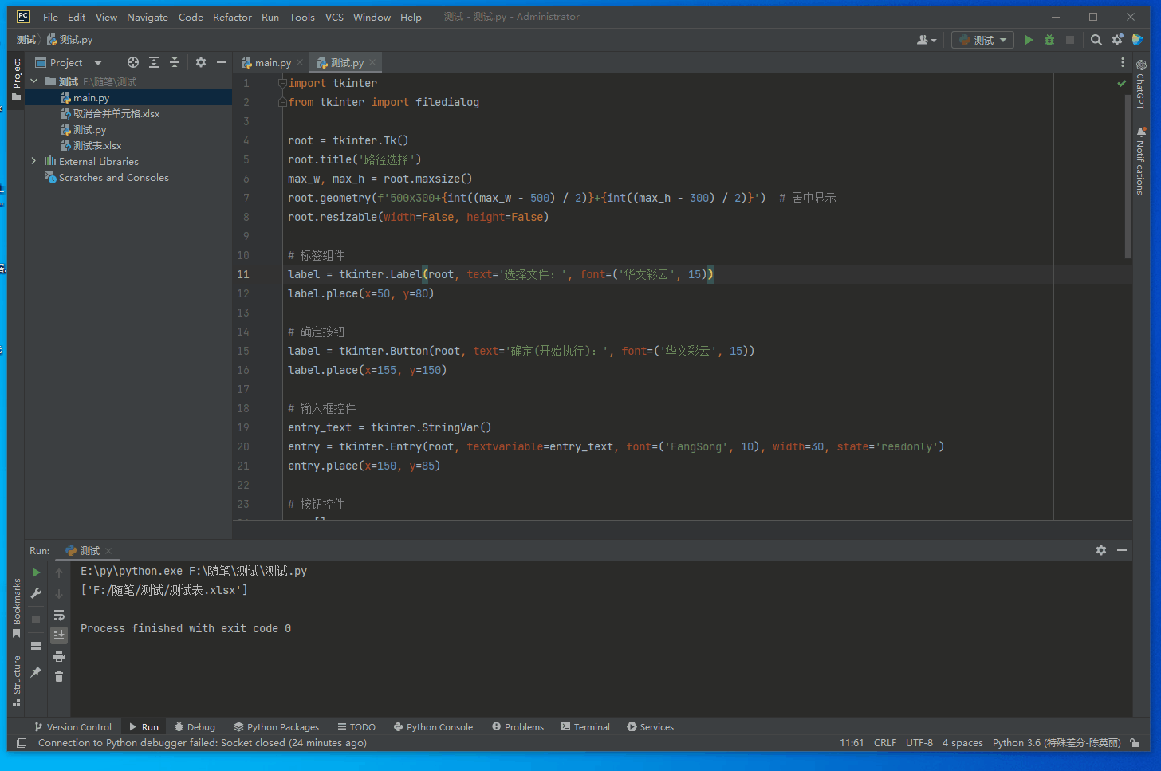Restore layout icon in Run panel
Image resolution: width=1161 pixels, height=771 pixels.
coord(36,646)
